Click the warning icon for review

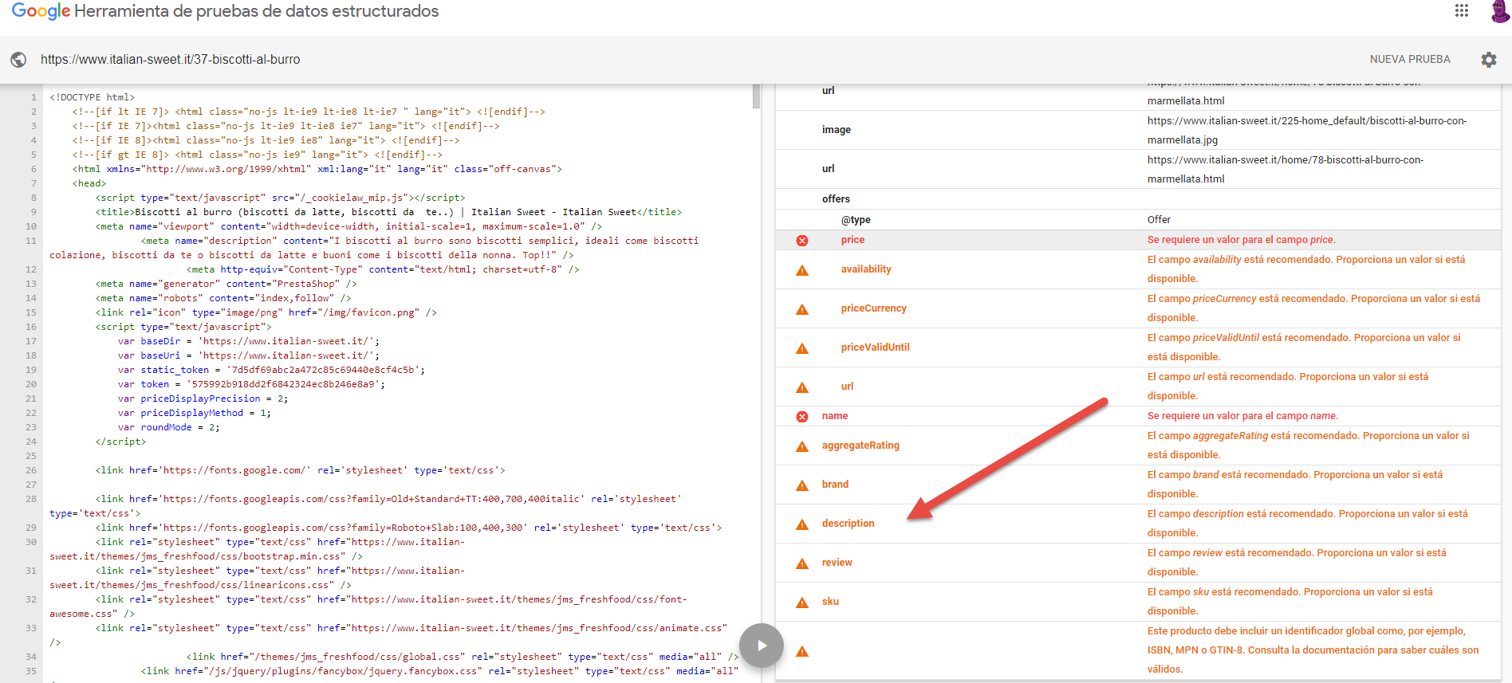(802, 564)
